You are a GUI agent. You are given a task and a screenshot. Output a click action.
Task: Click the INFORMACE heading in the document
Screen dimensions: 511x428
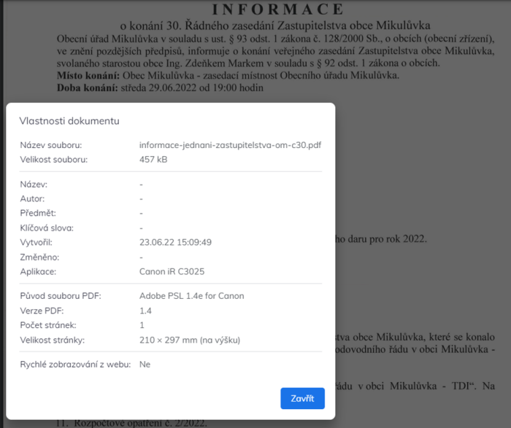click(x=278, y=9)
